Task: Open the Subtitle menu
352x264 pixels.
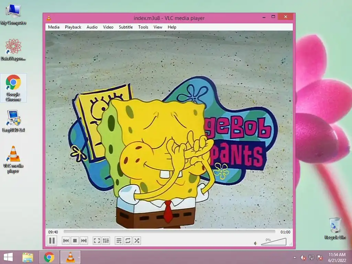Action: point(126,27)
